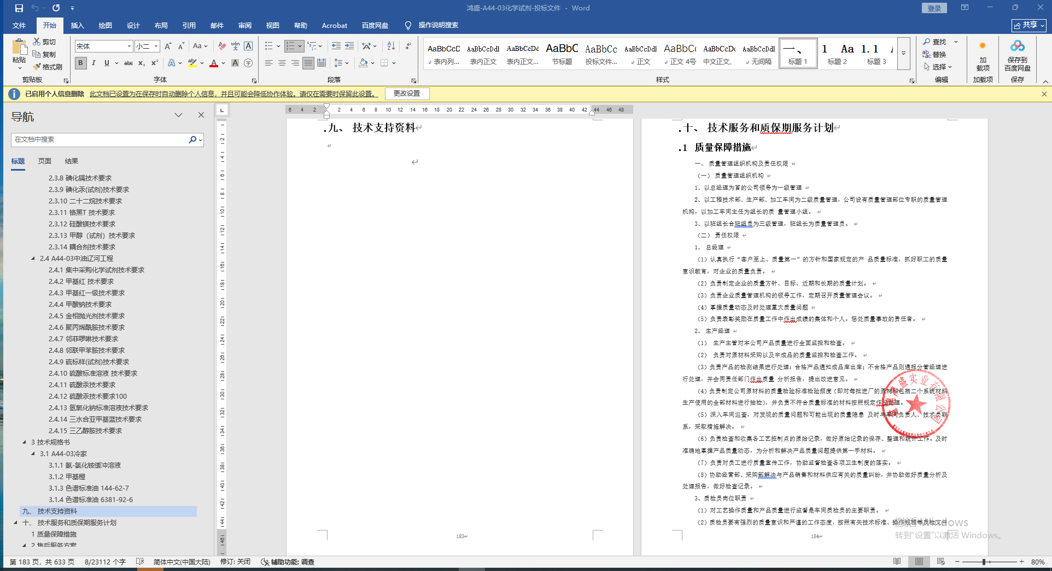Image resolution: width=1052 pixels, height=571 pixels.
Task: Click the 更改设置 button
Action: point(407,94)
